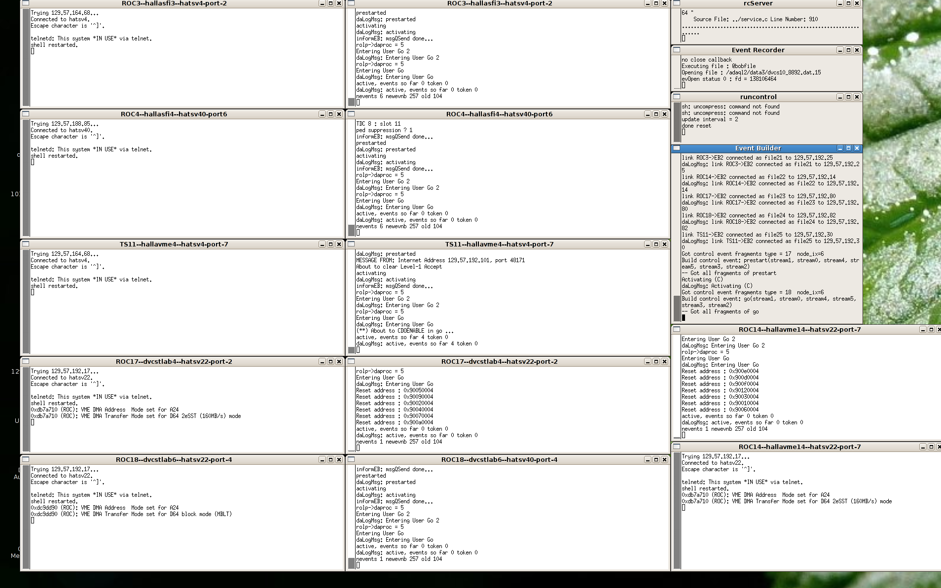The height and width of the screenshot is (588, 941).
Task: Click scrollbar of ROC14 window showing 'Trying 129.57.192.17'
Action: [677, 511]
